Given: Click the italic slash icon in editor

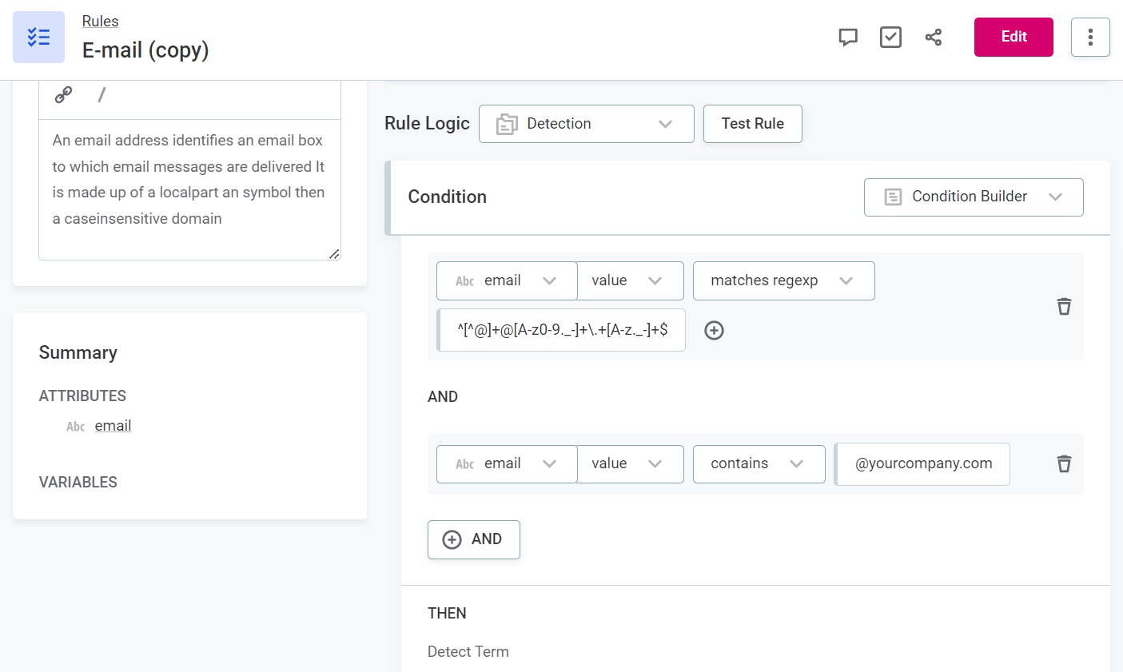Looking at the screenshot, I should pyautogui.click(x=102, y=95).
